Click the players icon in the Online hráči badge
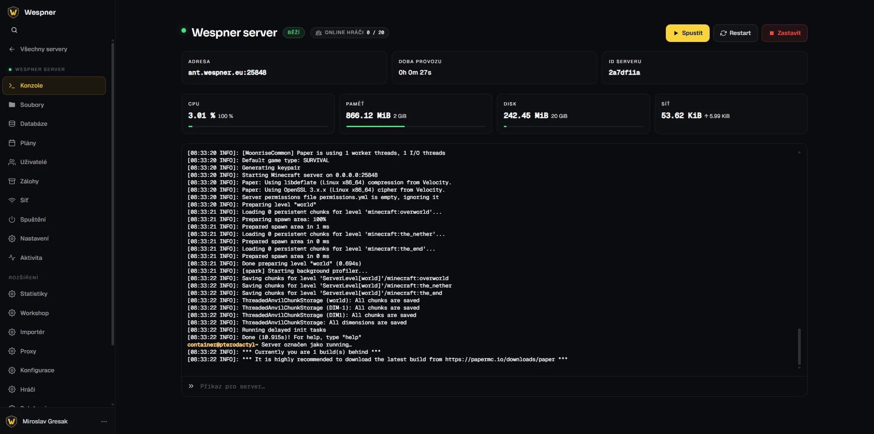The width and height of the screenshot is (874, 434). [x=319, y=33]
